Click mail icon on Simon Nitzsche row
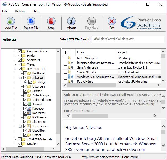This screenshot has height=160, width=167. (x=69, y=72)
